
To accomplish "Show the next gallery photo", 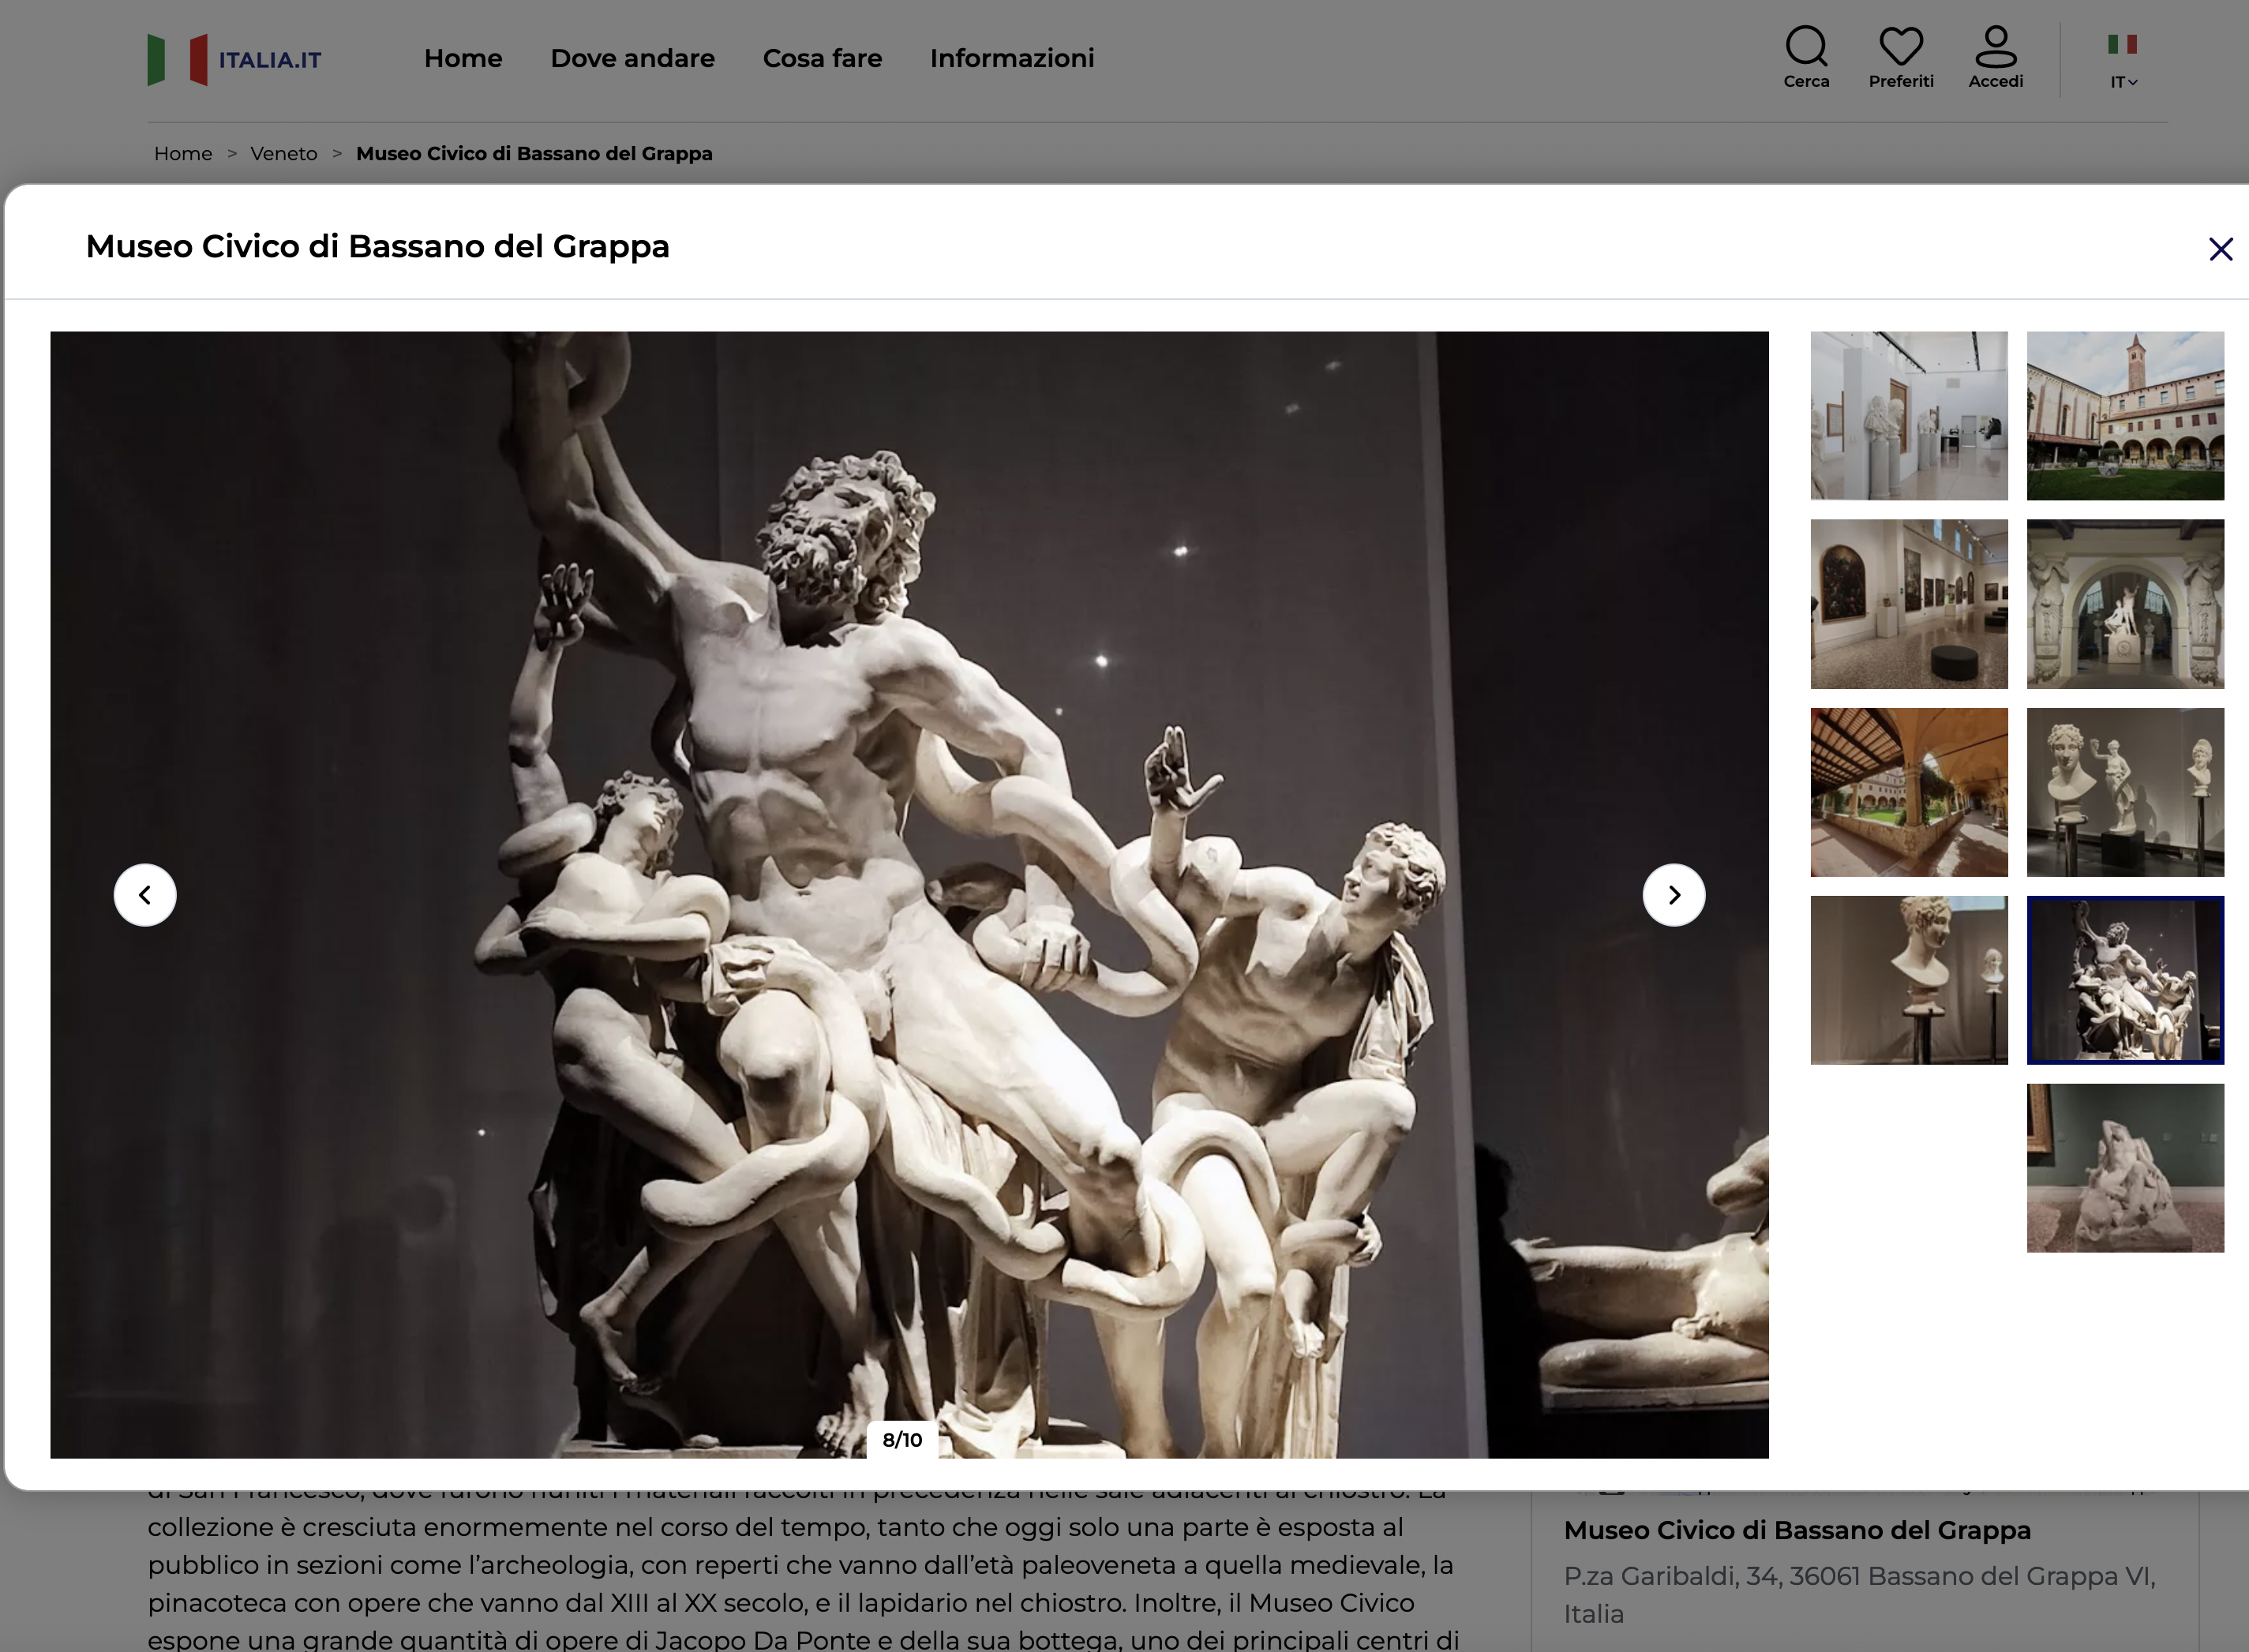I will (1674, 895).
